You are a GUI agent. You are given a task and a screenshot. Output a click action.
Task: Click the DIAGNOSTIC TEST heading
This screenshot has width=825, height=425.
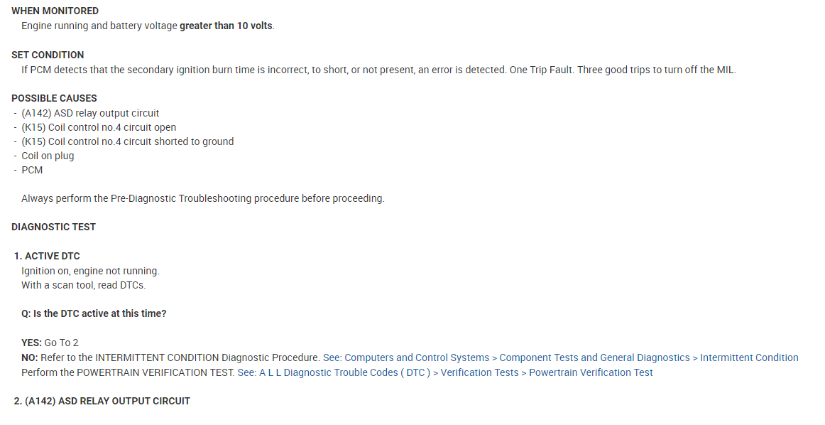[x=53, y=227]
